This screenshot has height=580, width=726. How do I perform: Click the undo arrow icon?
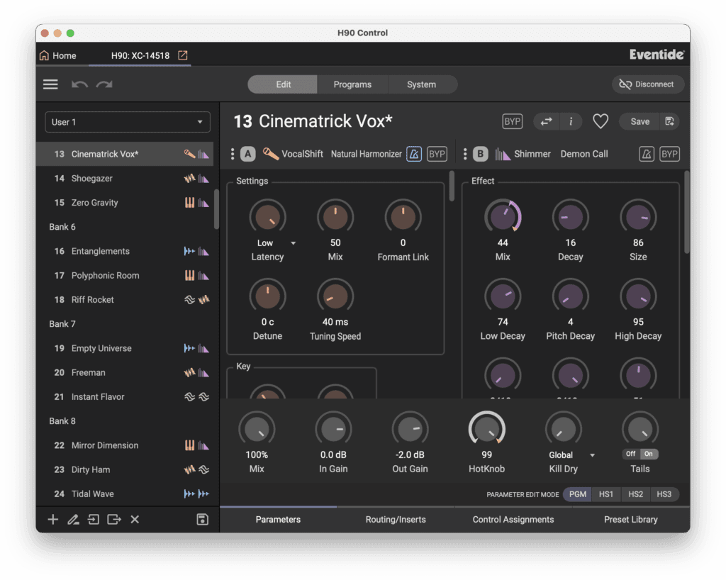click(x=79, y=84)
